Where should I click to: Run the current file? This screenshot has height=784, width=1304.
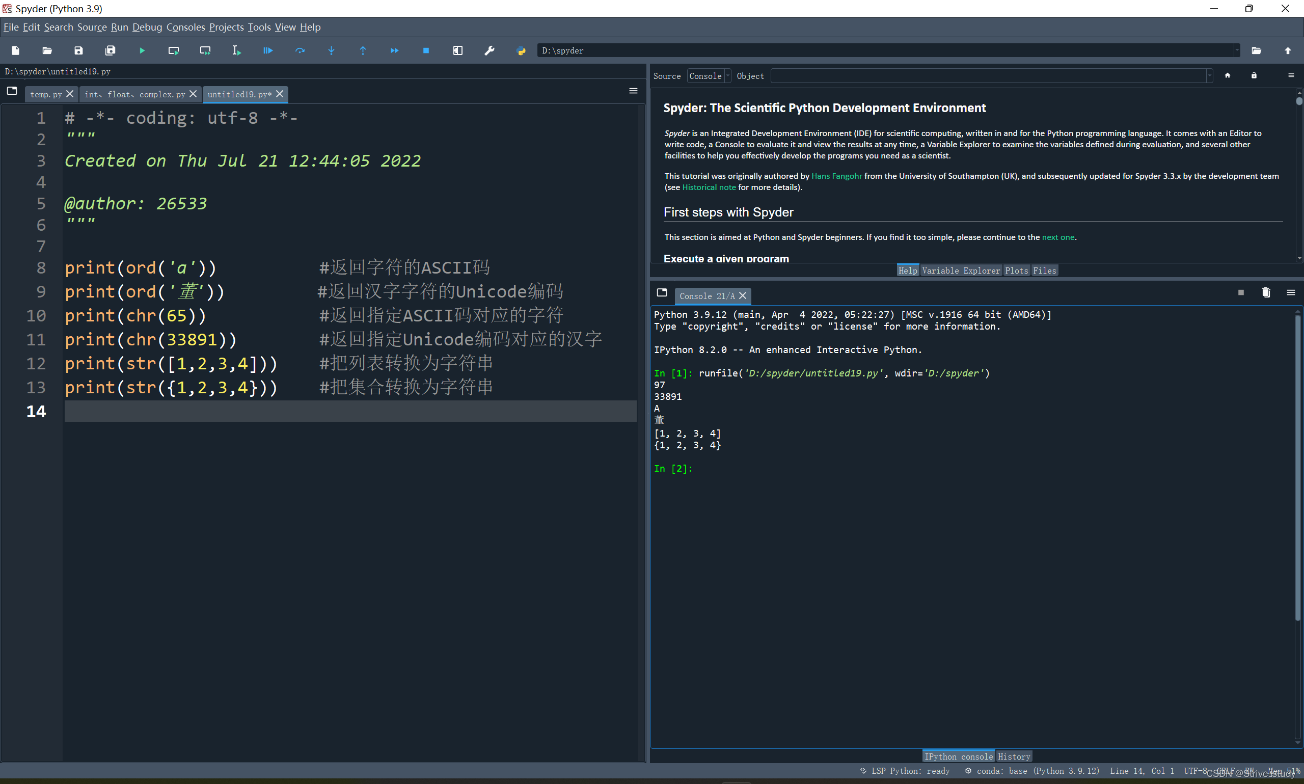(142, 50)
